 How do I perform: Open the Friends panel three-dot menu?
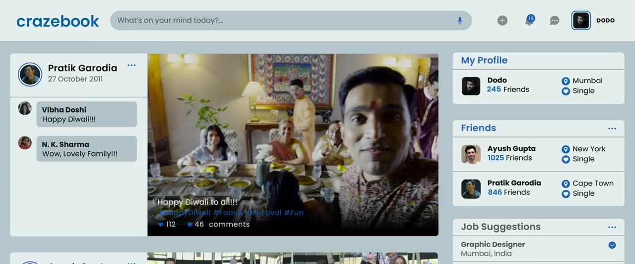[612, 129]
